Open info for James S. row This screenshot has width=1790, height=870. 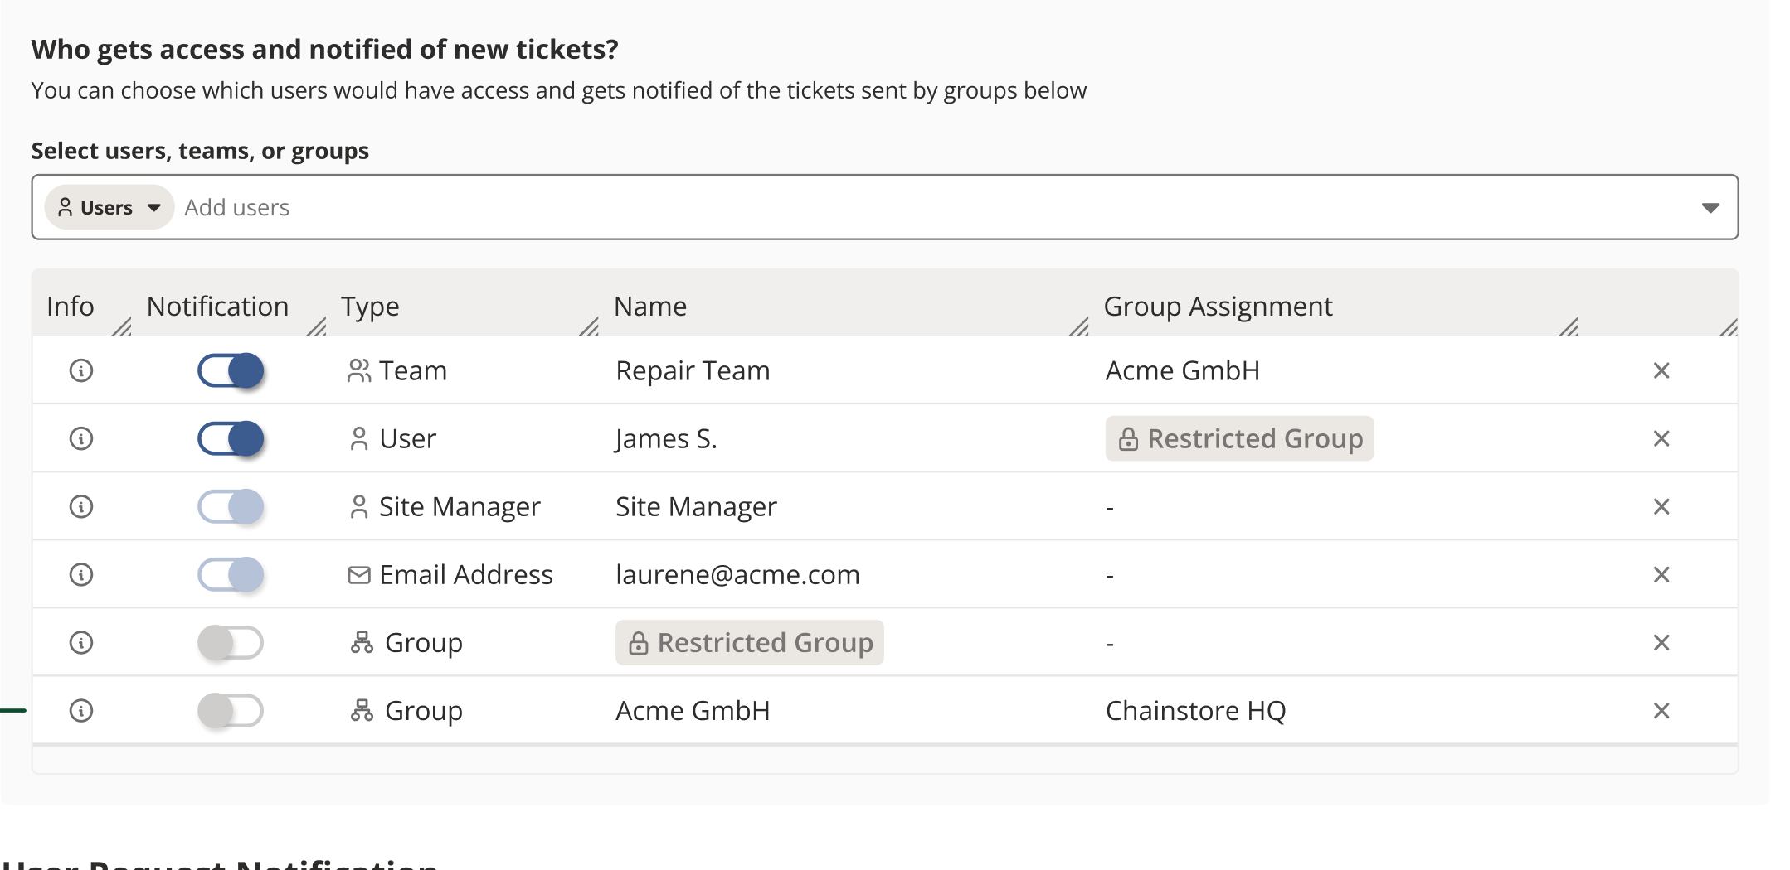tap(81, 438)
